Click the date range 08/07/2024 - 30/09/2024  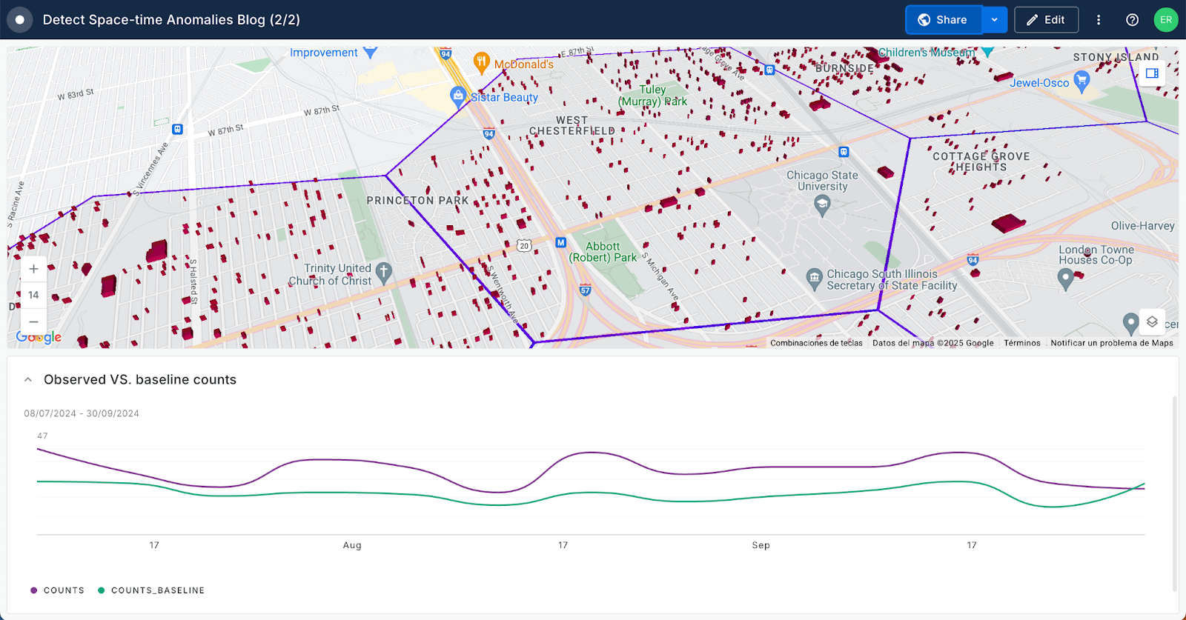coord(82,413)
